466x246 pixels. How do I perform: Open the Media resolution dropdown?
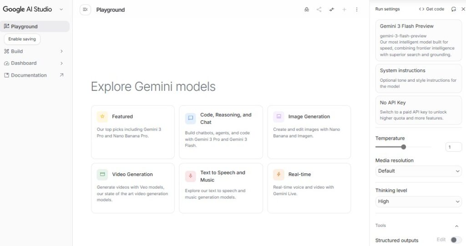coord(419,171)
